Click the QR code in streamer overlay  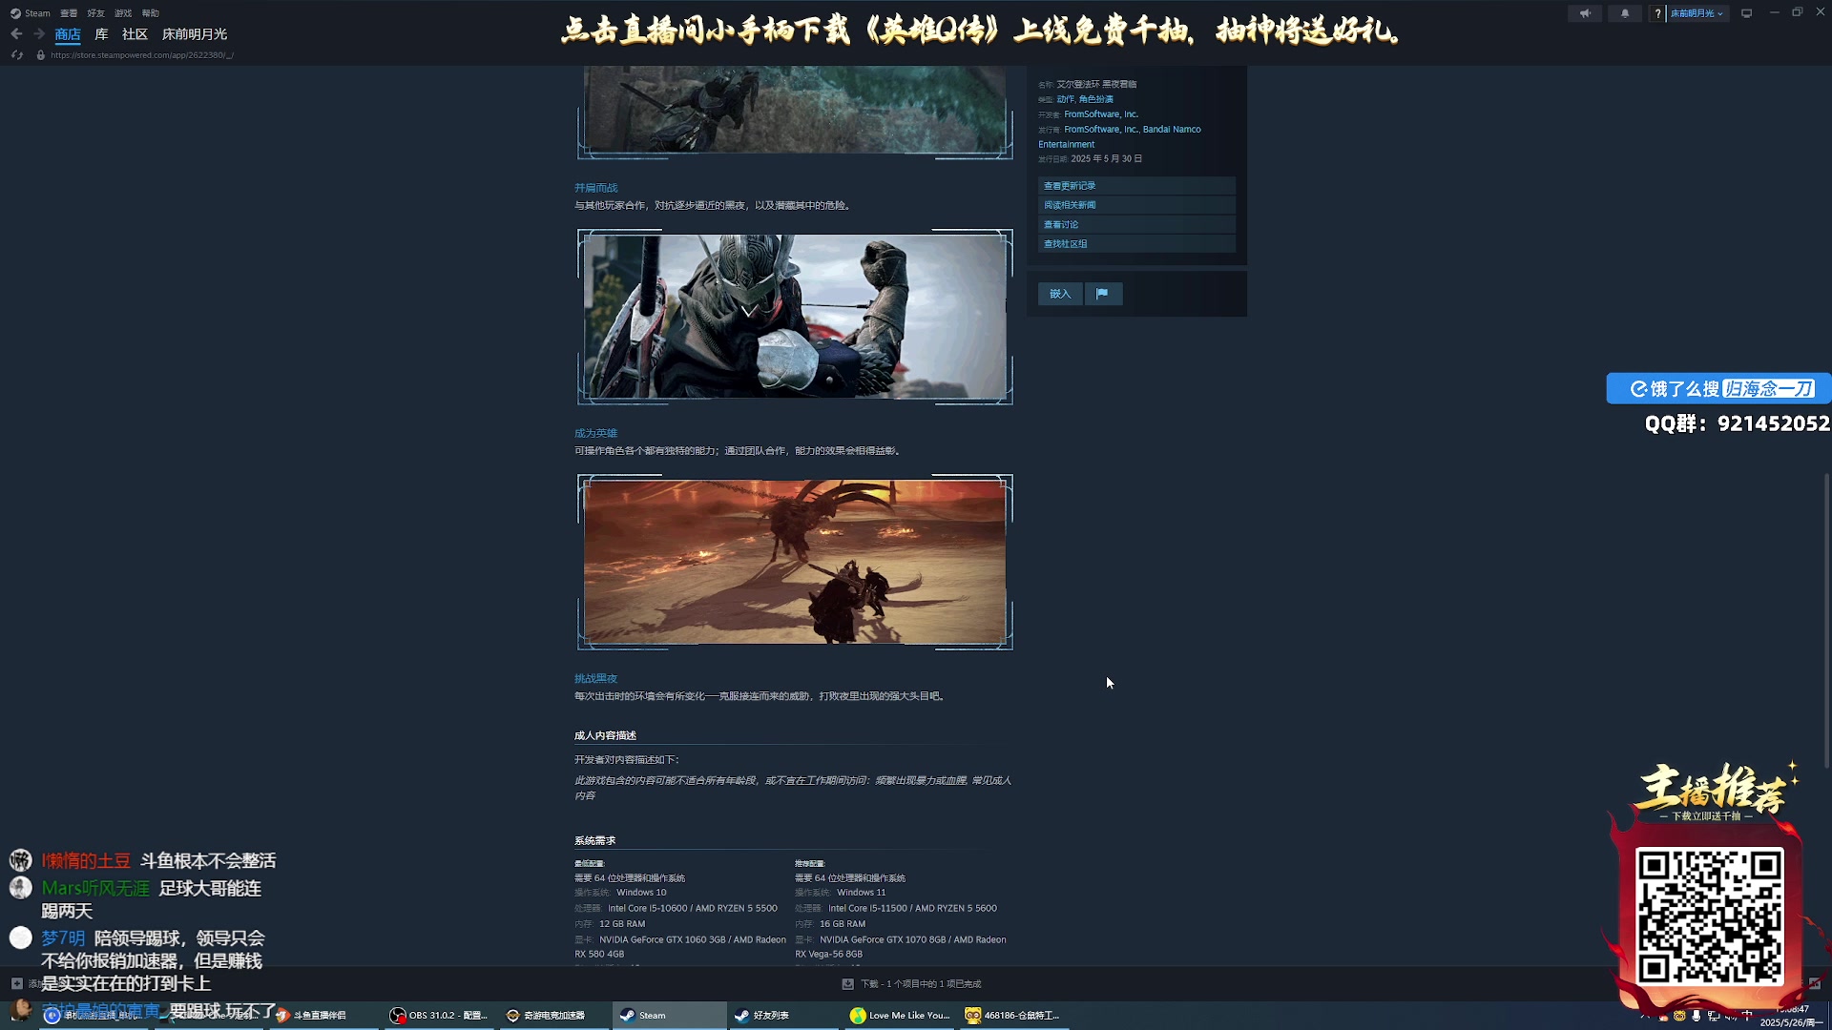click(1710, 917)
